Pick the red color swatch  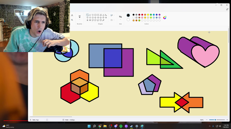coord(142,15)
